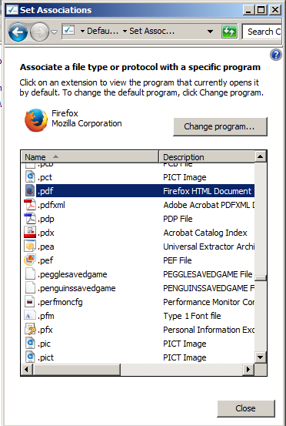Click Type 1 Font file description
The image size is (286, 426).
[192, 316]
